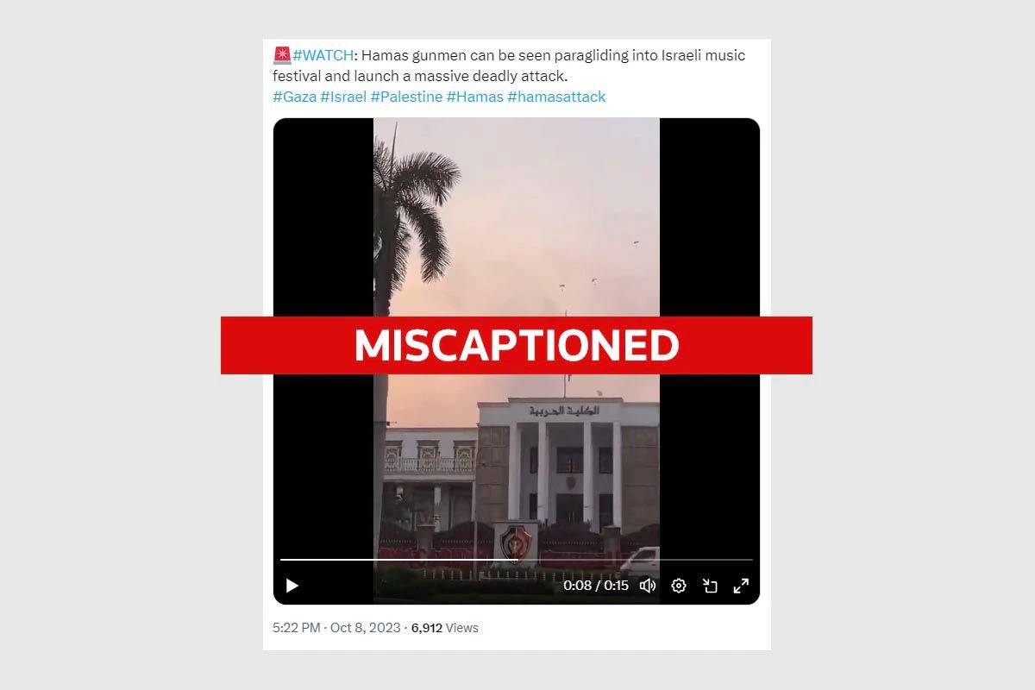Open the #hamasattack hashtag
The image size is (1035, 690).
coord(556,97)
